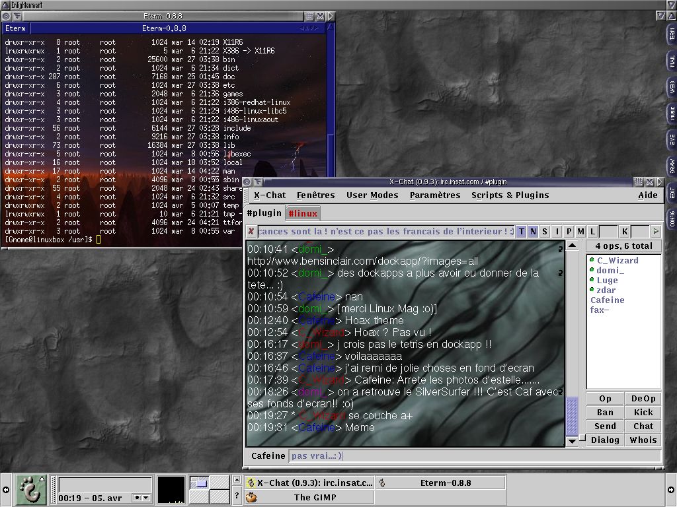Open the Scripts & Plugins menu
The image size is (677, 507).
click(x=510, y=195)
